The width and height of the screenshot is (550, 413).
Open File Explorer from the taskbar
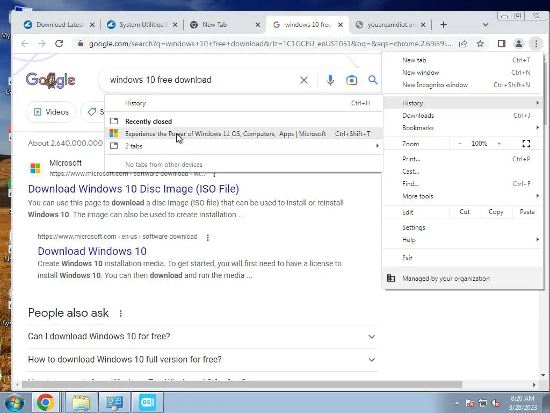click(x=81, y=402)
